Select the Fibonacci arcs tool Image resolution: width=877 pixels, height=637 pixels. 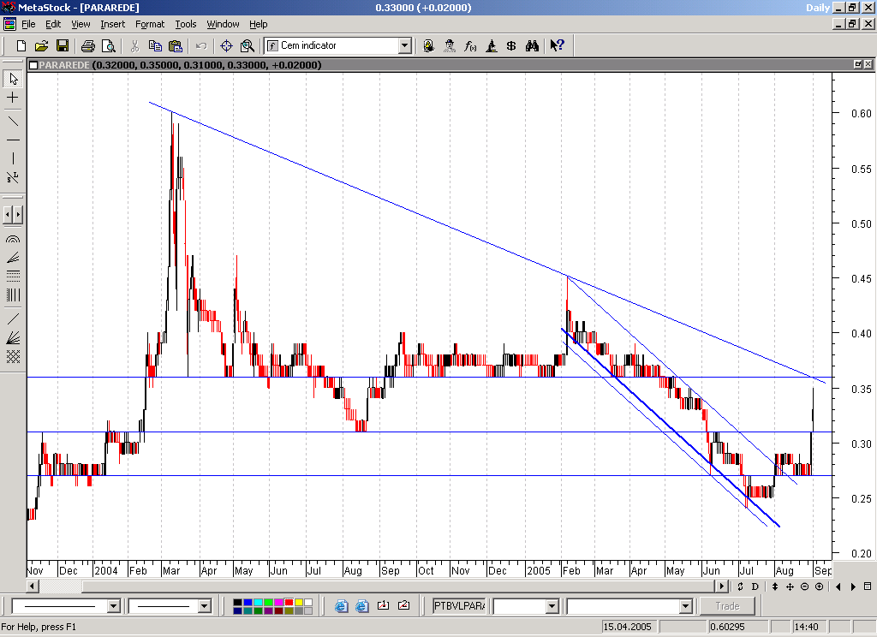13,240
